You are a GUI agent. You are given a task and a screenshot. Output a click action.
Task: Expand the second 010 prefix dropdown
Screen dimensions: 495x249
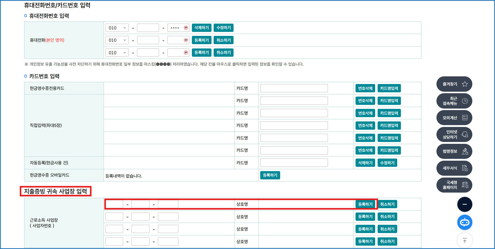(x=117, y=40)
